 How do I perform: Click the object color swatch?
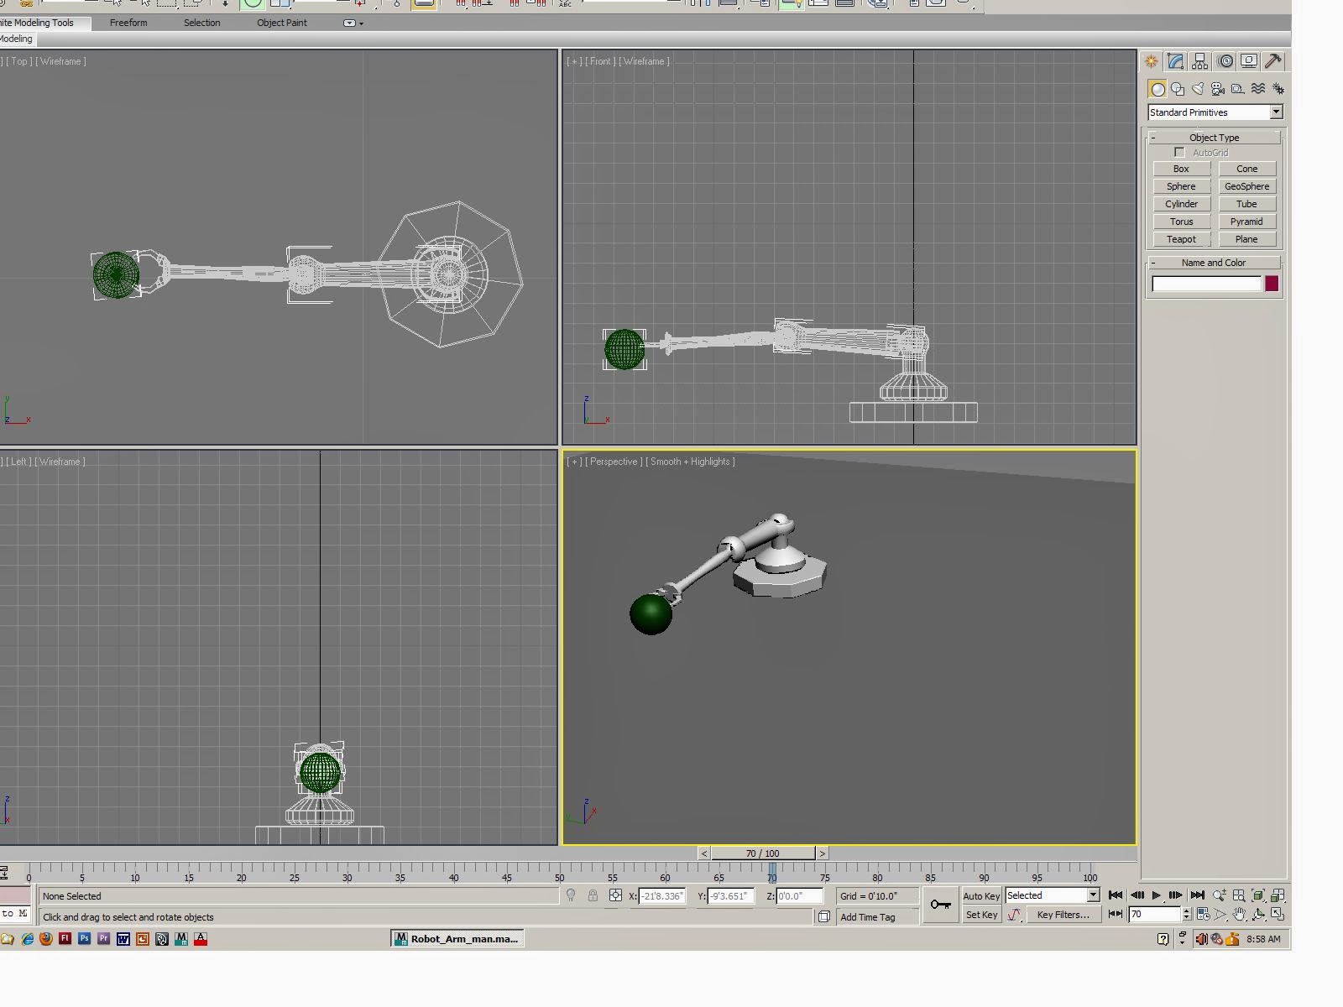[x=1272, y=284]
